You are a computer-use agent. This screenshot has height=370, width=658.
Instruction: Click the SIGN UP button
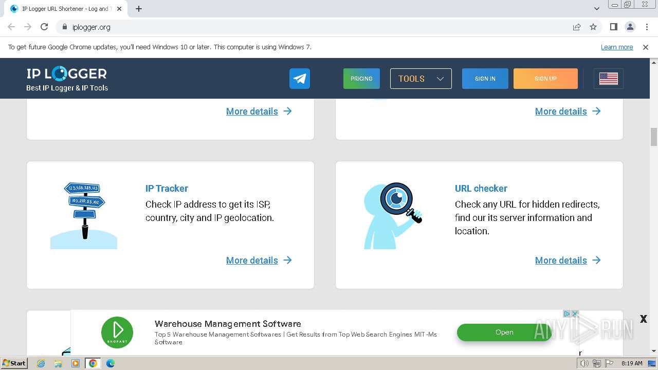[x=545, y=79]
